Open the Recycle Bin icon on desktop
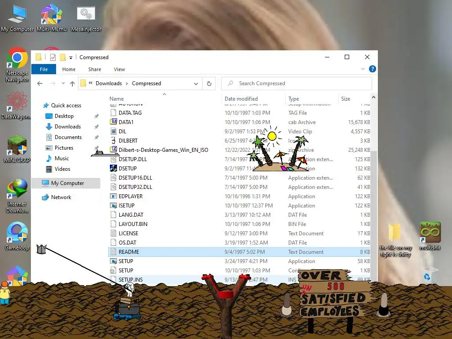 click(x=428, y=275)
